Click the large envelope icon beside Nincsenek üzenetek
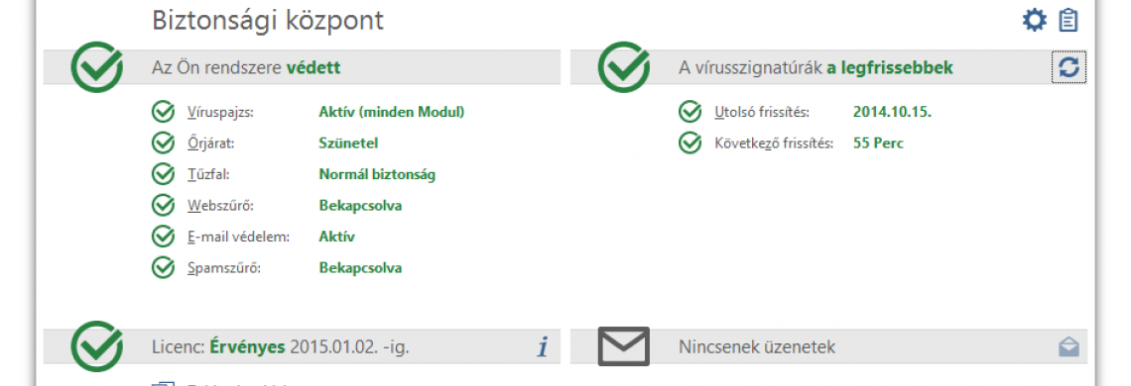 pyautogui.click(x=624, y=345)
